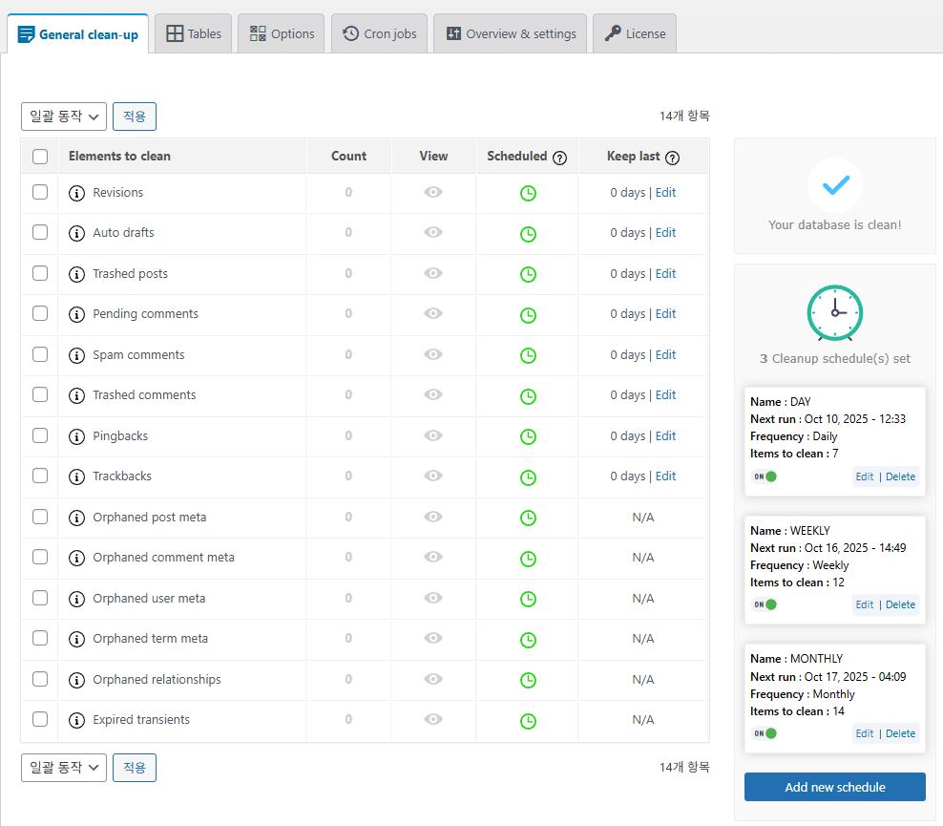Edit keep last days for Trackbacks

coord(665,477)
